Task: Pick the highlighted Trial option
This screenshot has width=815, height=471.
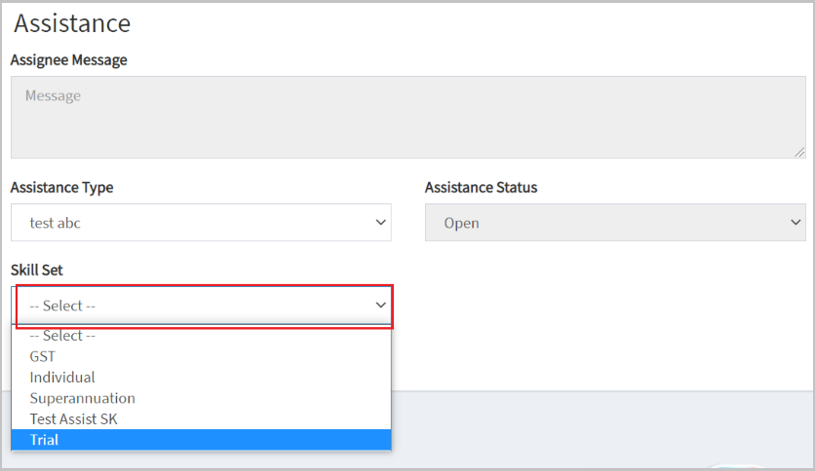Action: (x=201, y=439)
